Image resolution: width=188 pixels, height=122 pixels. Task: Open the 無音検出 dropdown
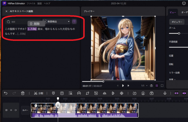coord(56,22)
